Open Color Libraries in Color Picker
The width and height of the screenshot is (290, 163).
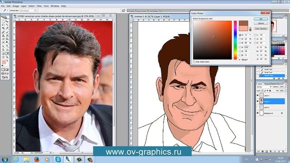click(x=261, y=29)
